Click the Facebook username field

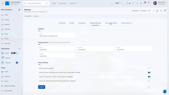click(x=95, y=49)
